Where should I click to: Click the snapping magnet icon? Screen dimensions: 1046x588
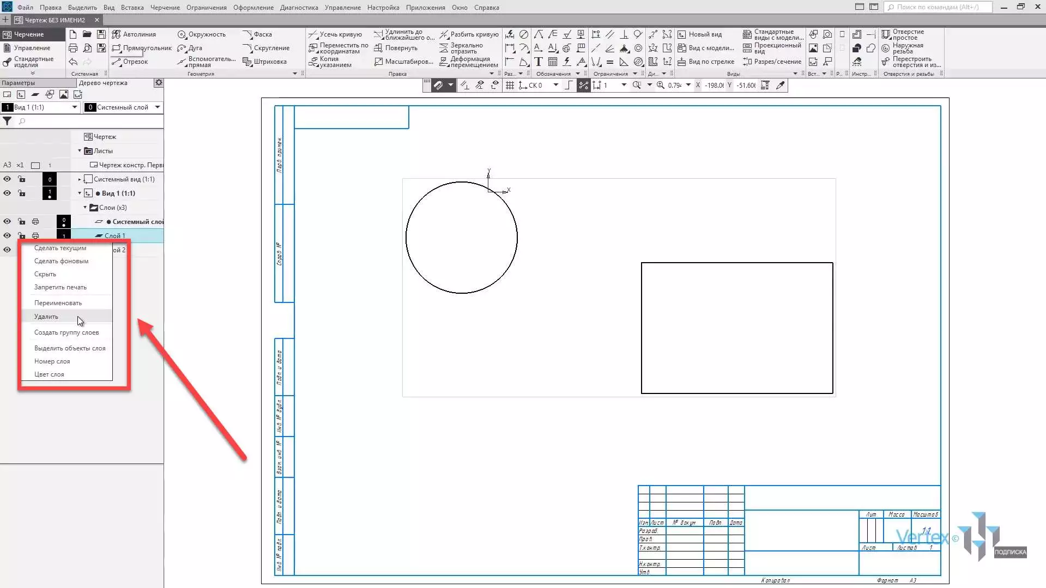click(x=438, y=85)
